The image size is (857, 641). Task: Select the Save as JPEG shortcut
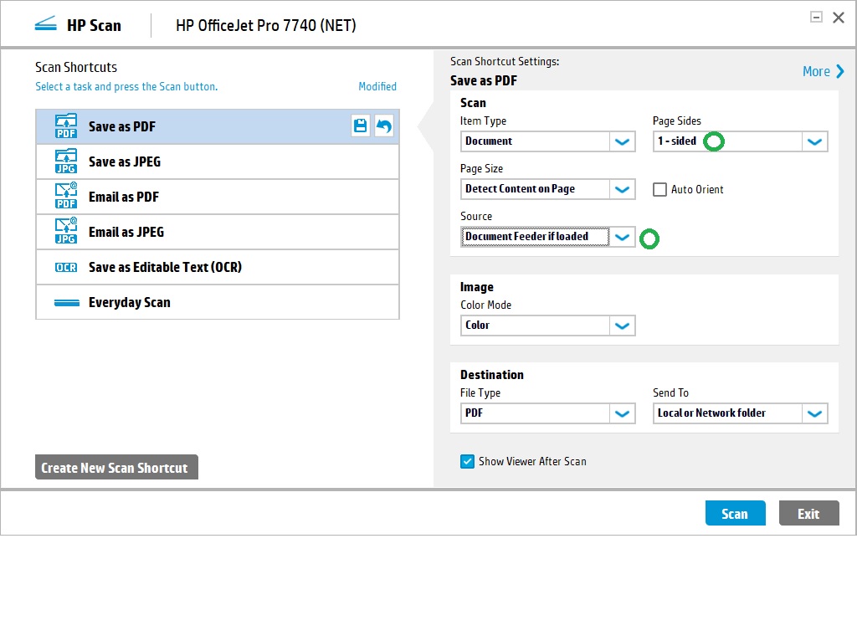tap(217, 162)
